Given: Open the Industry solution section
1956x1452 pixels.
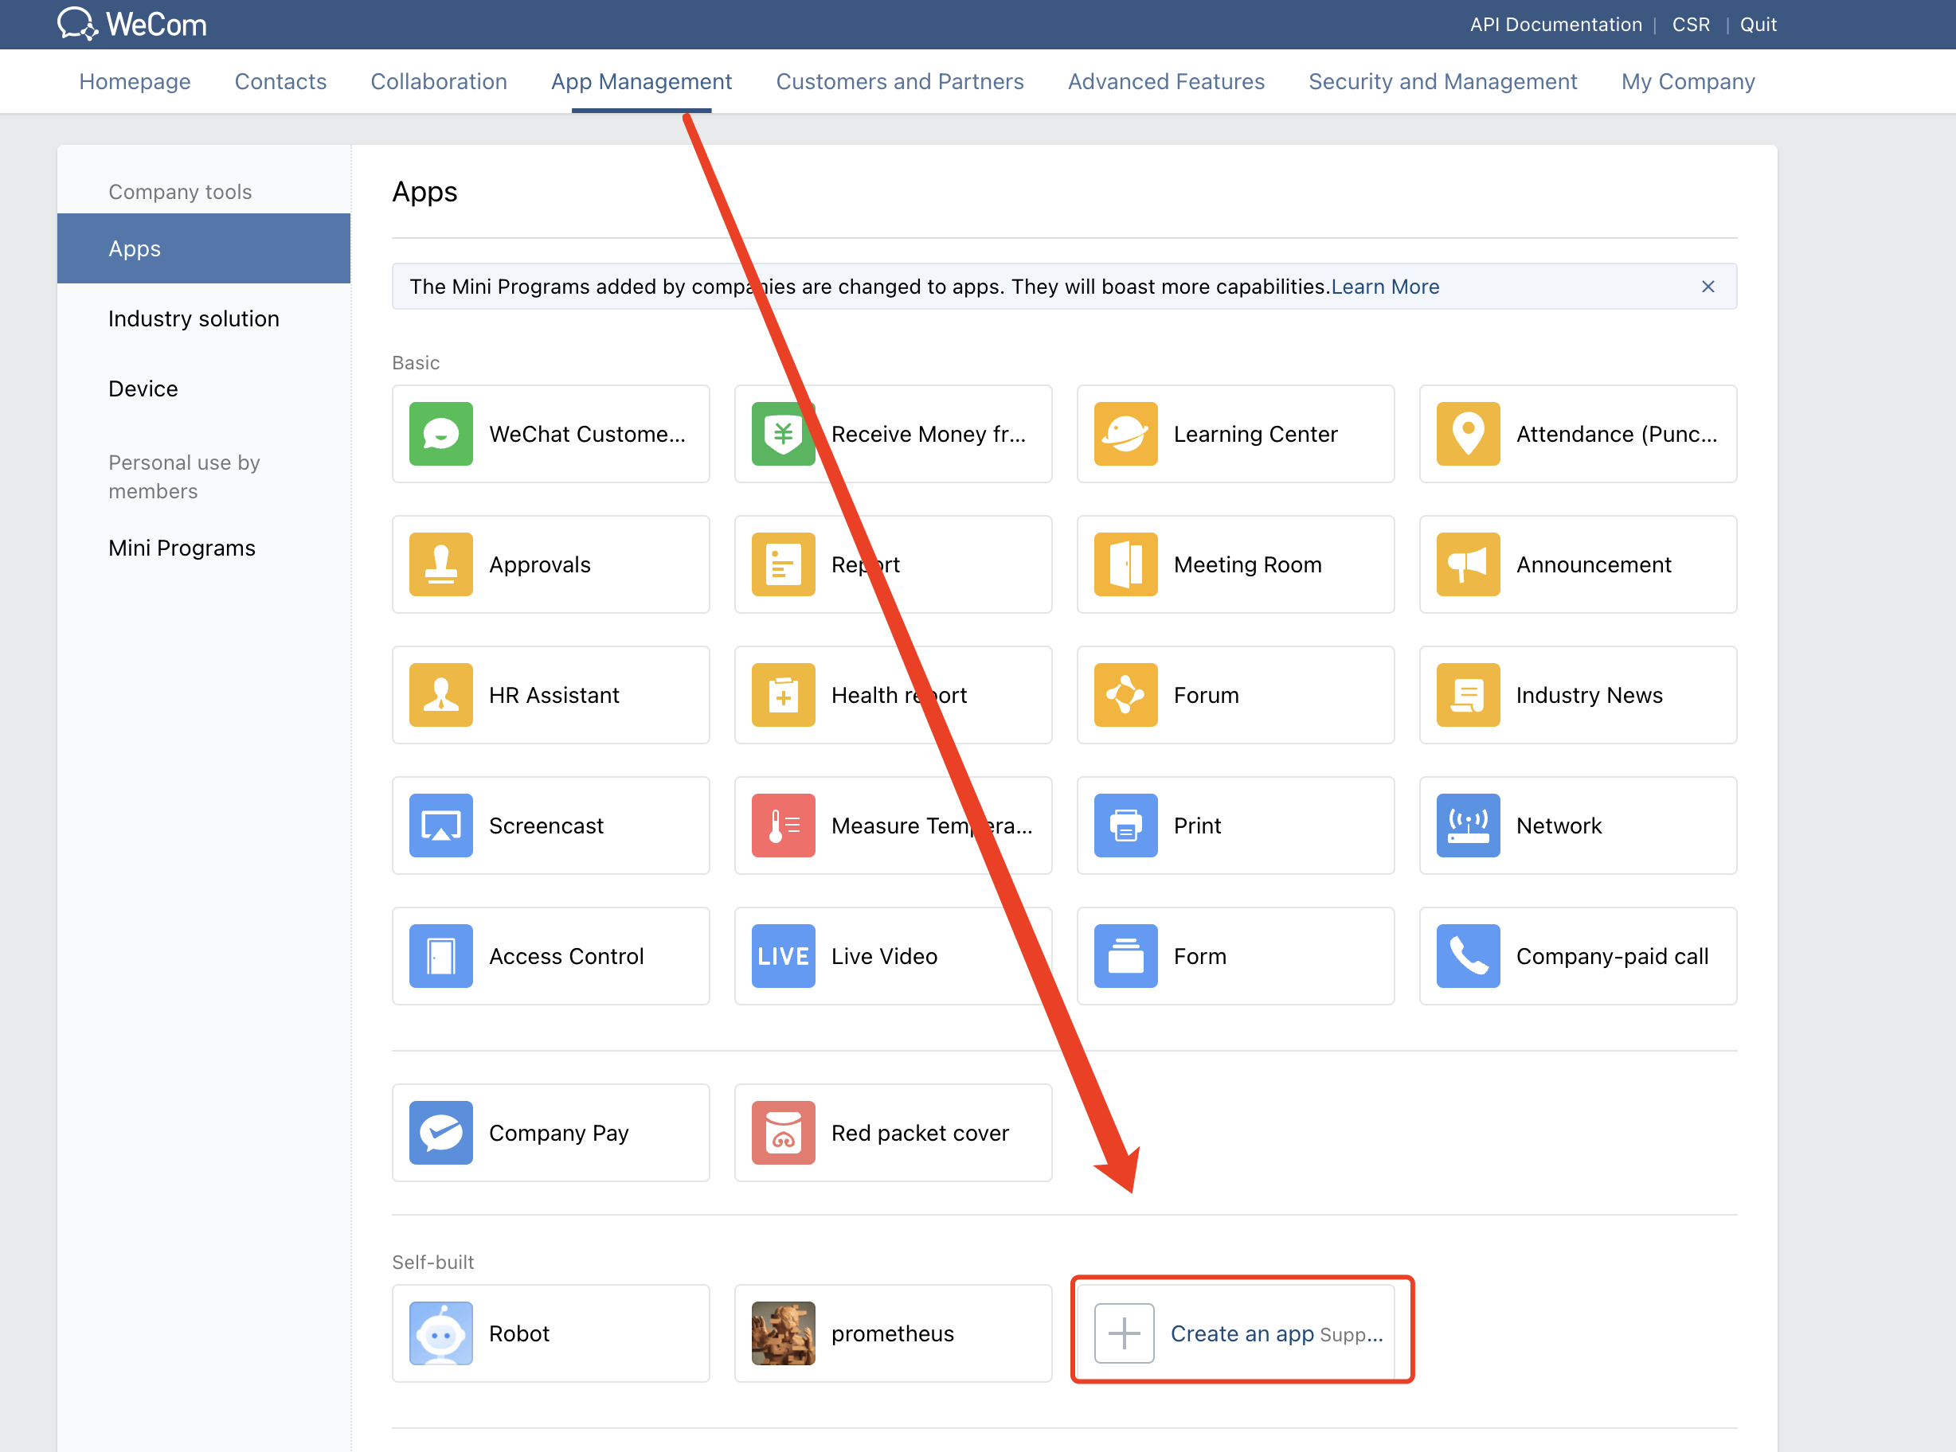Looking at the screenshot, I should point(195,318).
